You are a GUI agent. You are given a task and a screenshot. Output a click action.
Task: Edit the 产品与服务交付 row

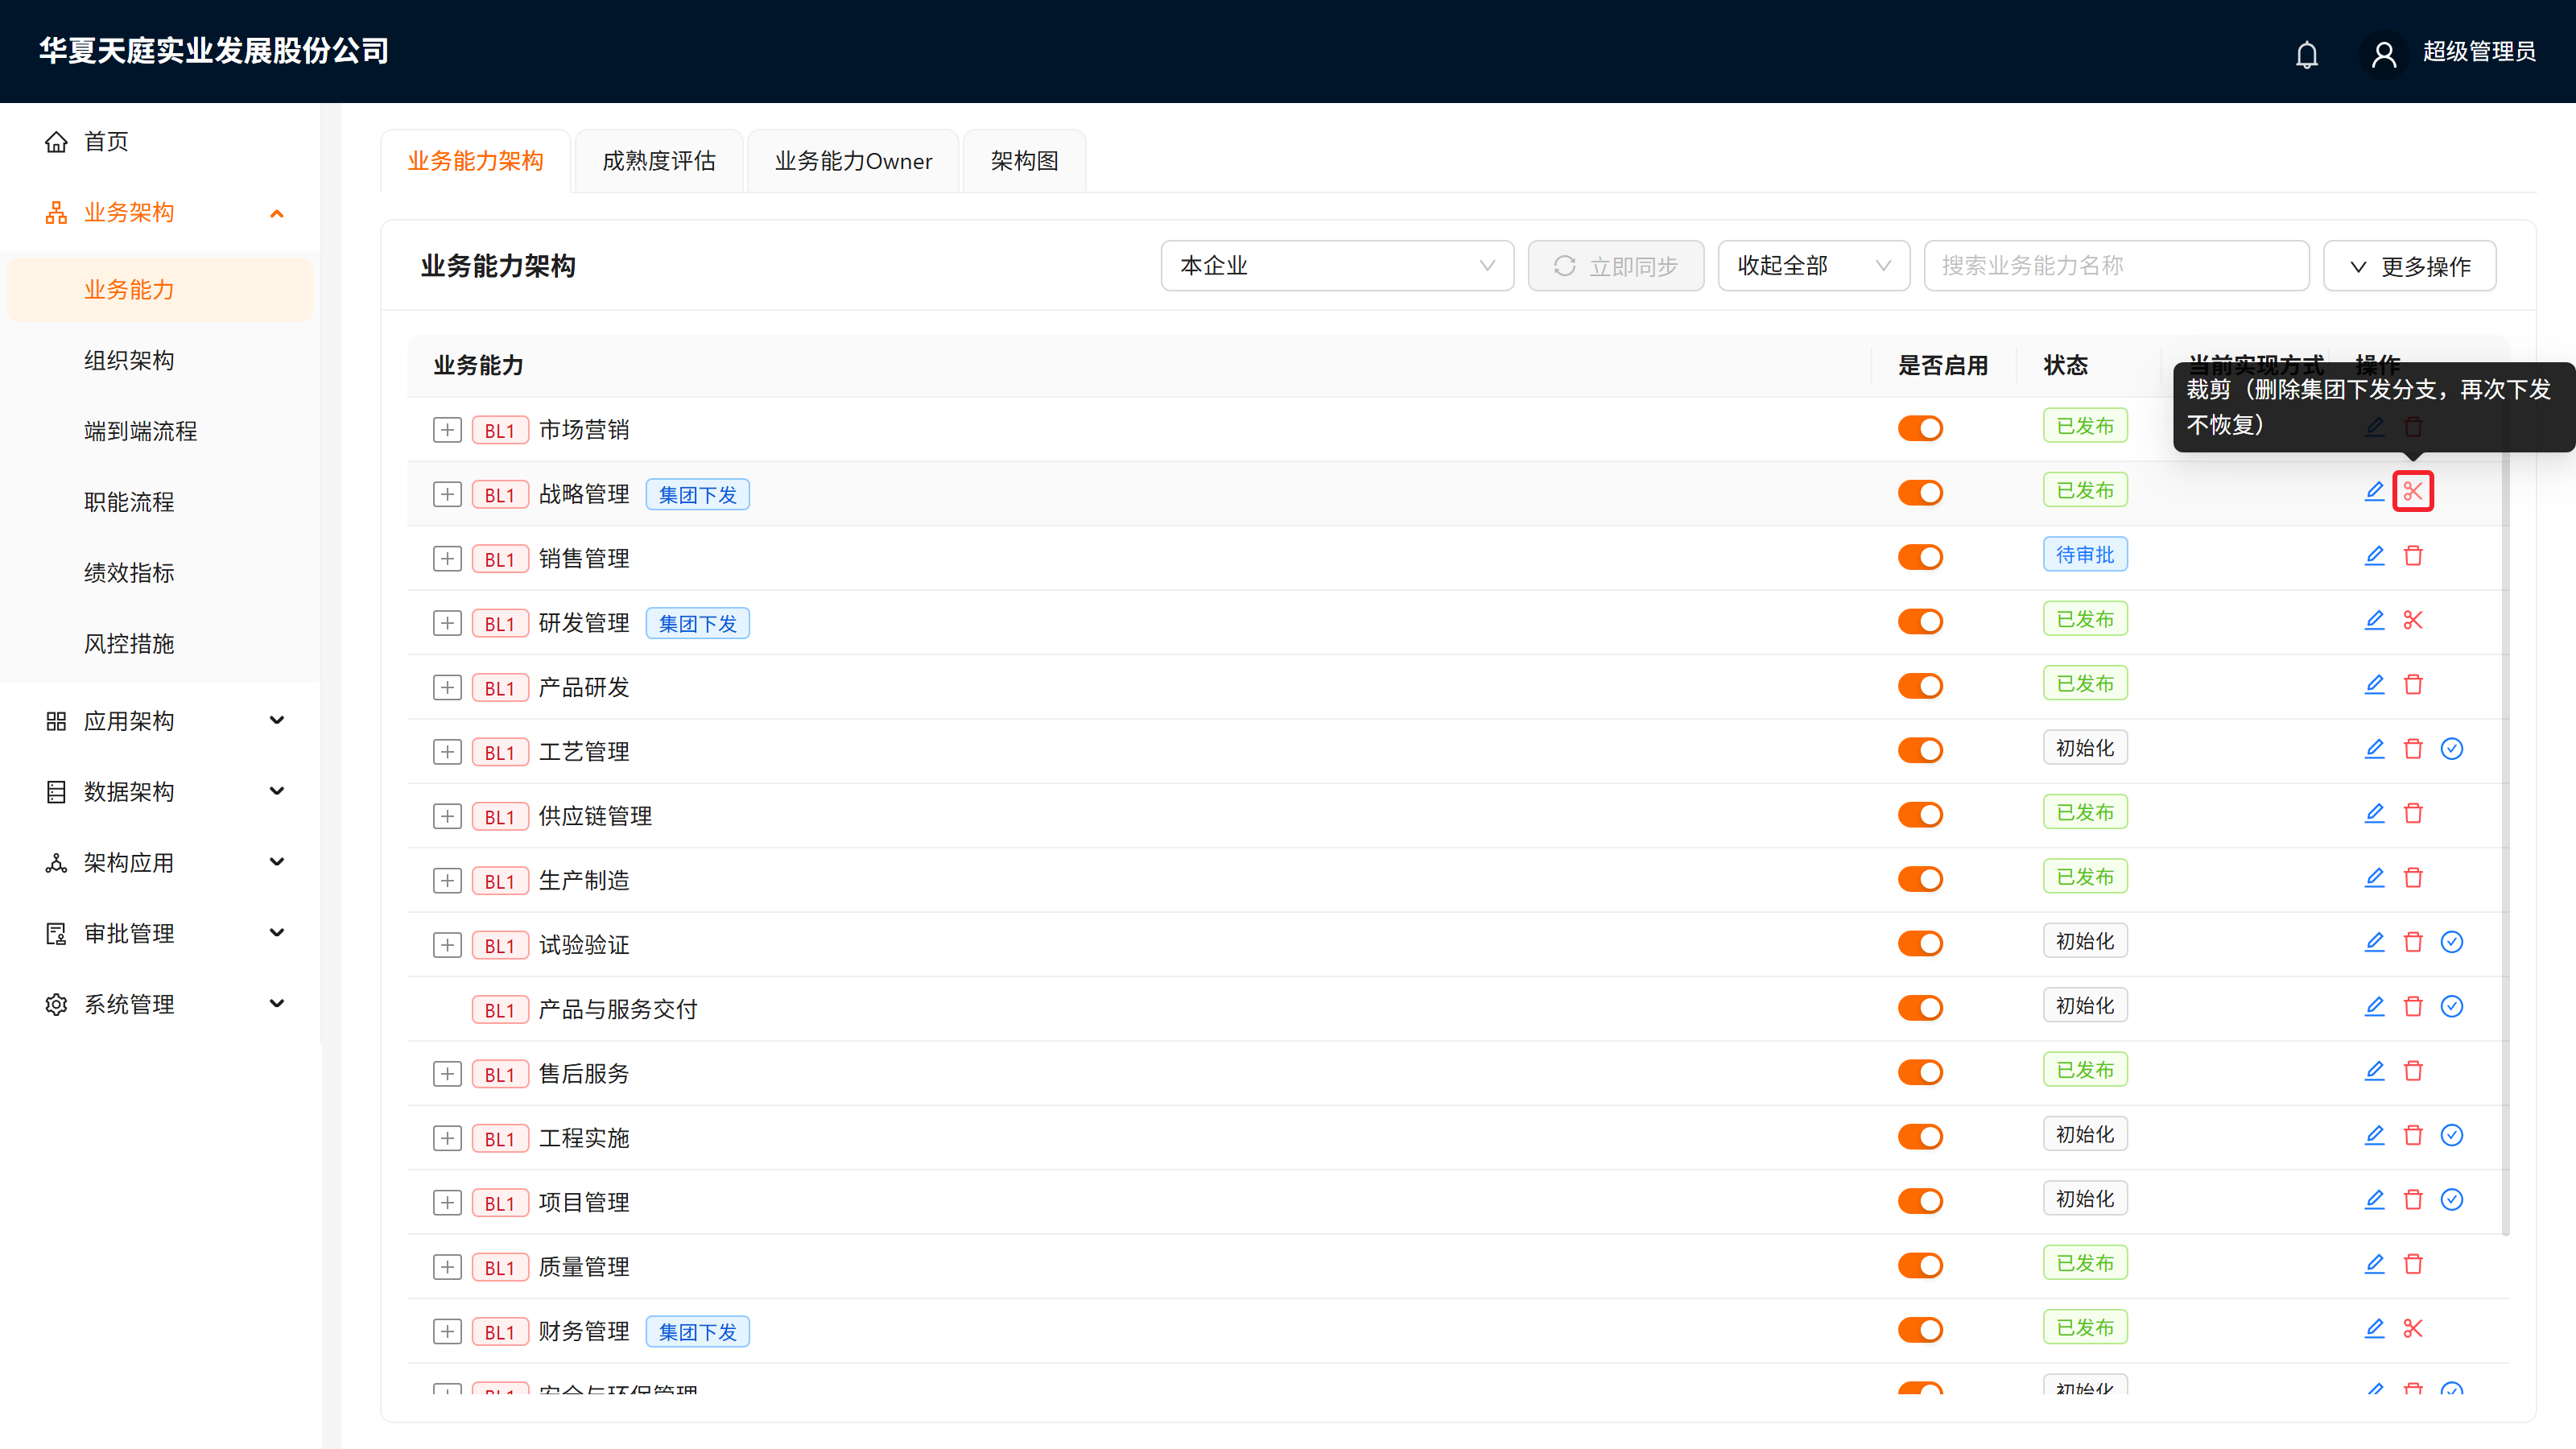[2374, 1007]
